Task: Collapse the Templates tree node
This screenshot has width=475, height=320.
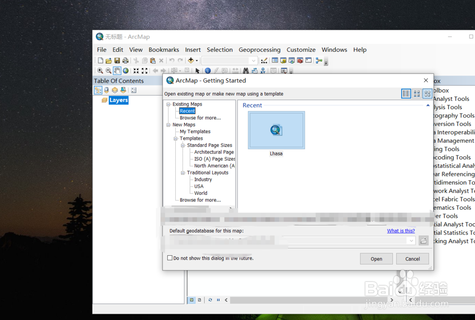Action: [176, 139]
